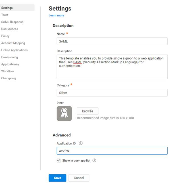Image resolution: width=177 pixels, height=183 pixels.
Task: Navigate to Provisioning section
Action: (9, 57)
